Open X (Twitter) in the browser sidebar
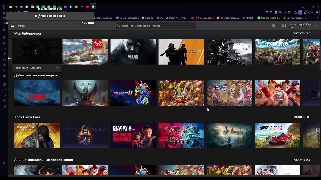The width and height of the screenshot is (321, 180). tap(4, 70)
